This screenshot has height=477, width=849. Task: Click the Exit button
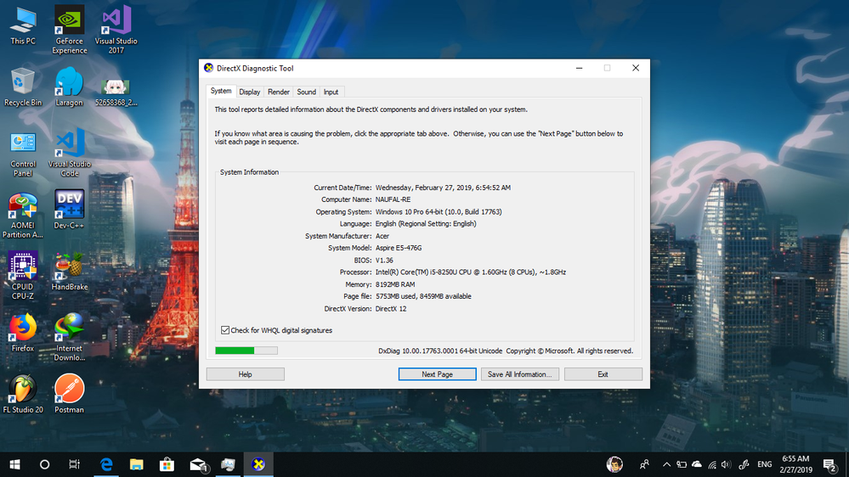(x=603, y=374)
